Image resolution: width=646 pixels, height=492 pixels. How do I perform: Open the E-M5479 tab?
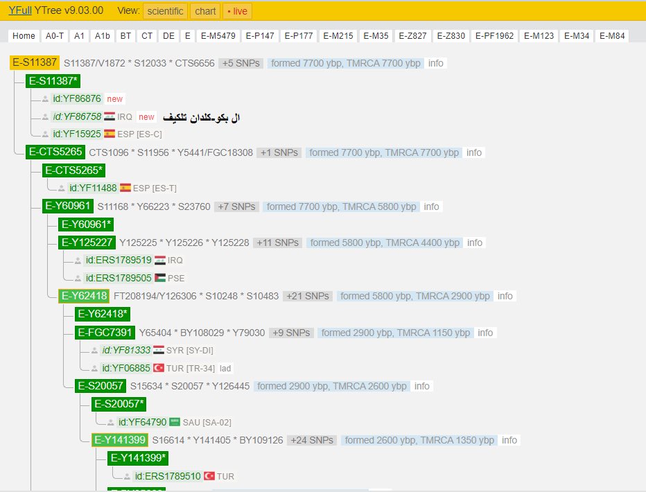[218, 36]
